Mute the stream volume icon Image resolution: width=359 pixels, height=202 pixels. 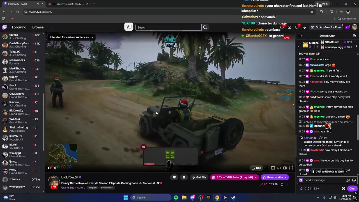click(x=55, y=168)
